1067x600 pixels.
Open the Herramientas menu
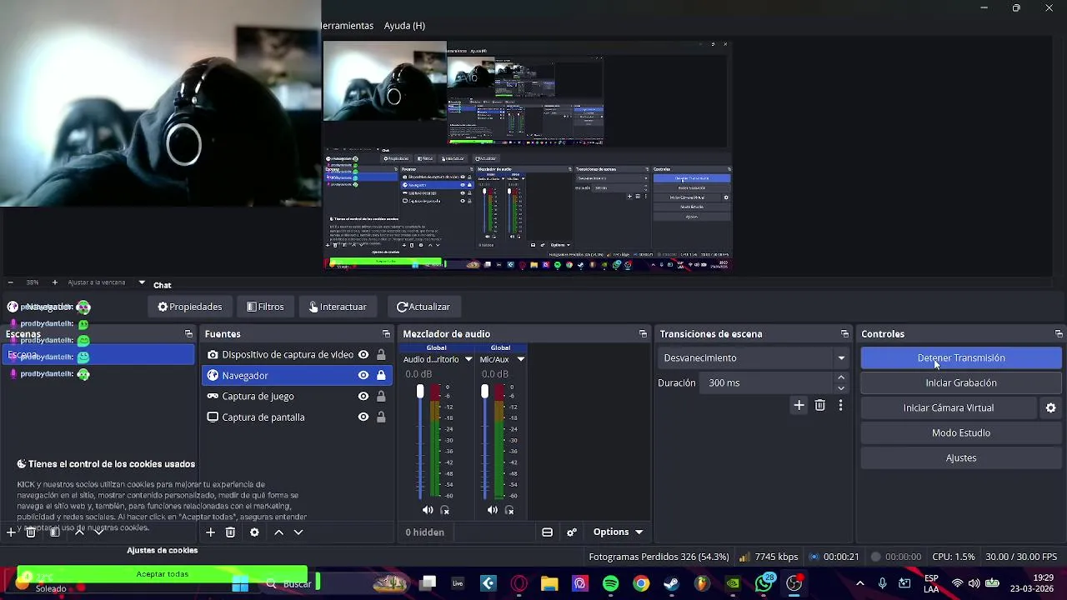(347, 26)
